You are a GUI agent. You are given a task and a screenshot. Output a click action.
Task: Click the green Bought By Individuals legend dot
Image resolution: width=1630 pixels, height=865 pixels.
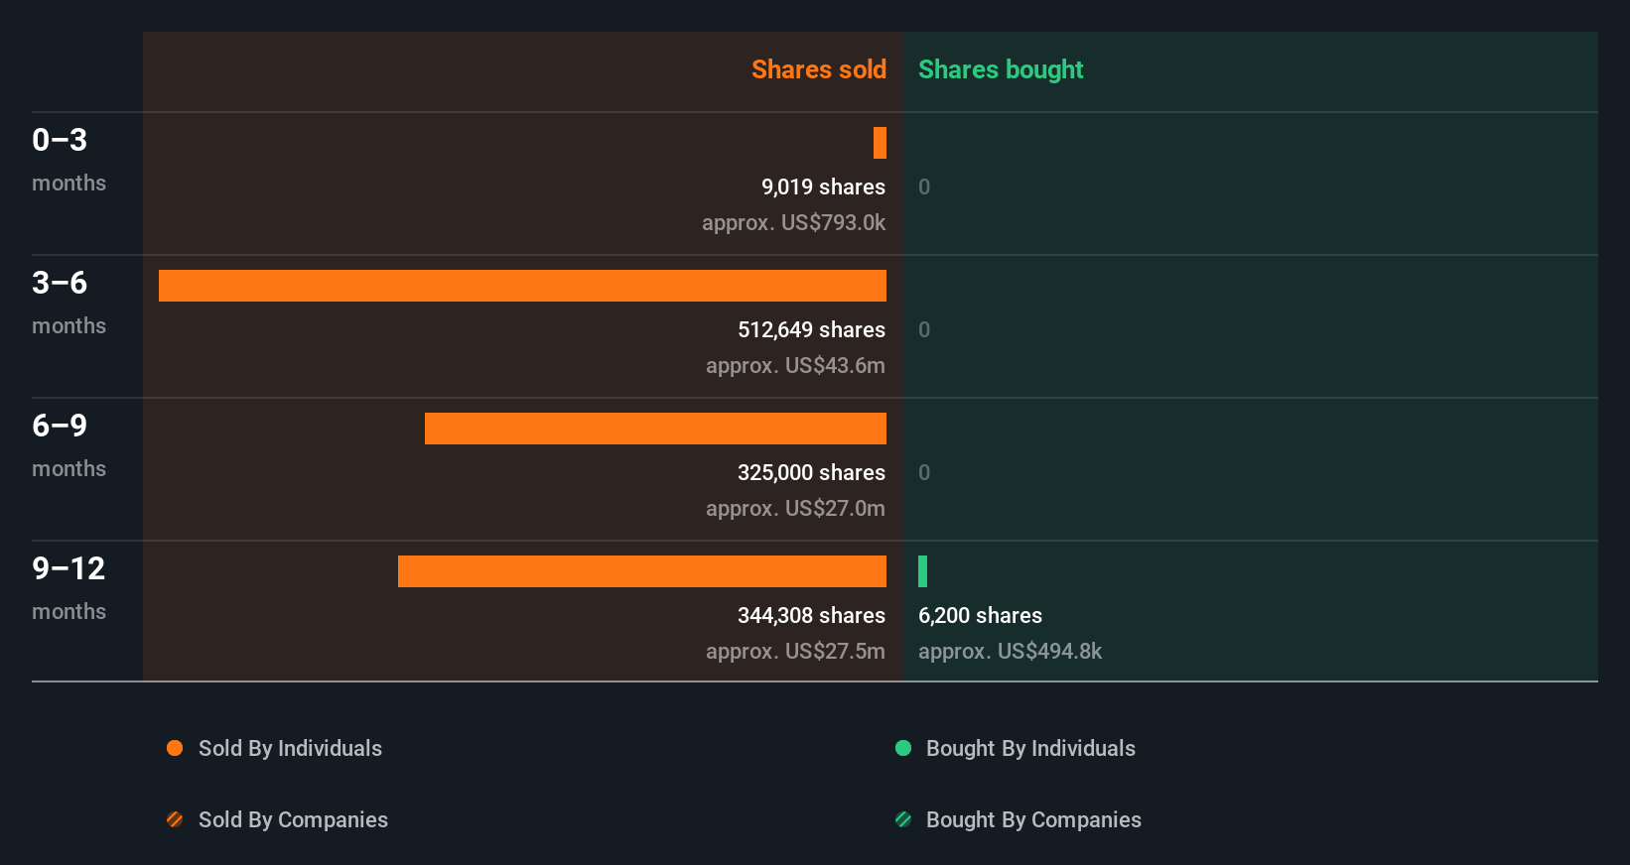pyautogui.click(x=903, y=748)
